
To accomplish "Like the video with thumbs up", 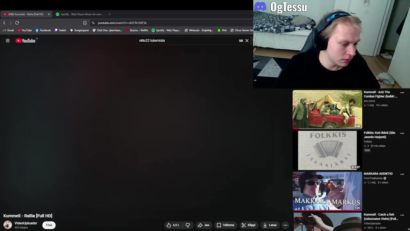I will coord(173,225).
